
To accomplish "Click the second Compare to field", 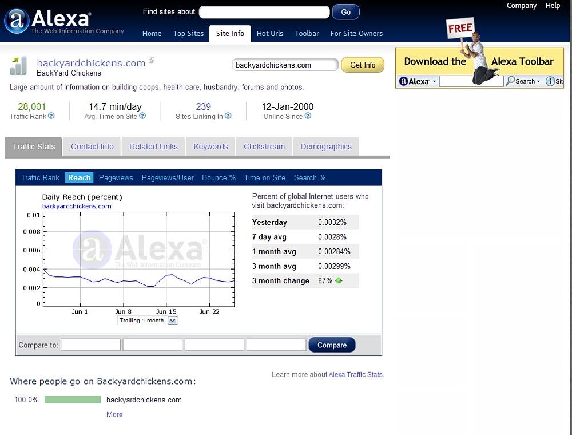I will pos(153,345).
